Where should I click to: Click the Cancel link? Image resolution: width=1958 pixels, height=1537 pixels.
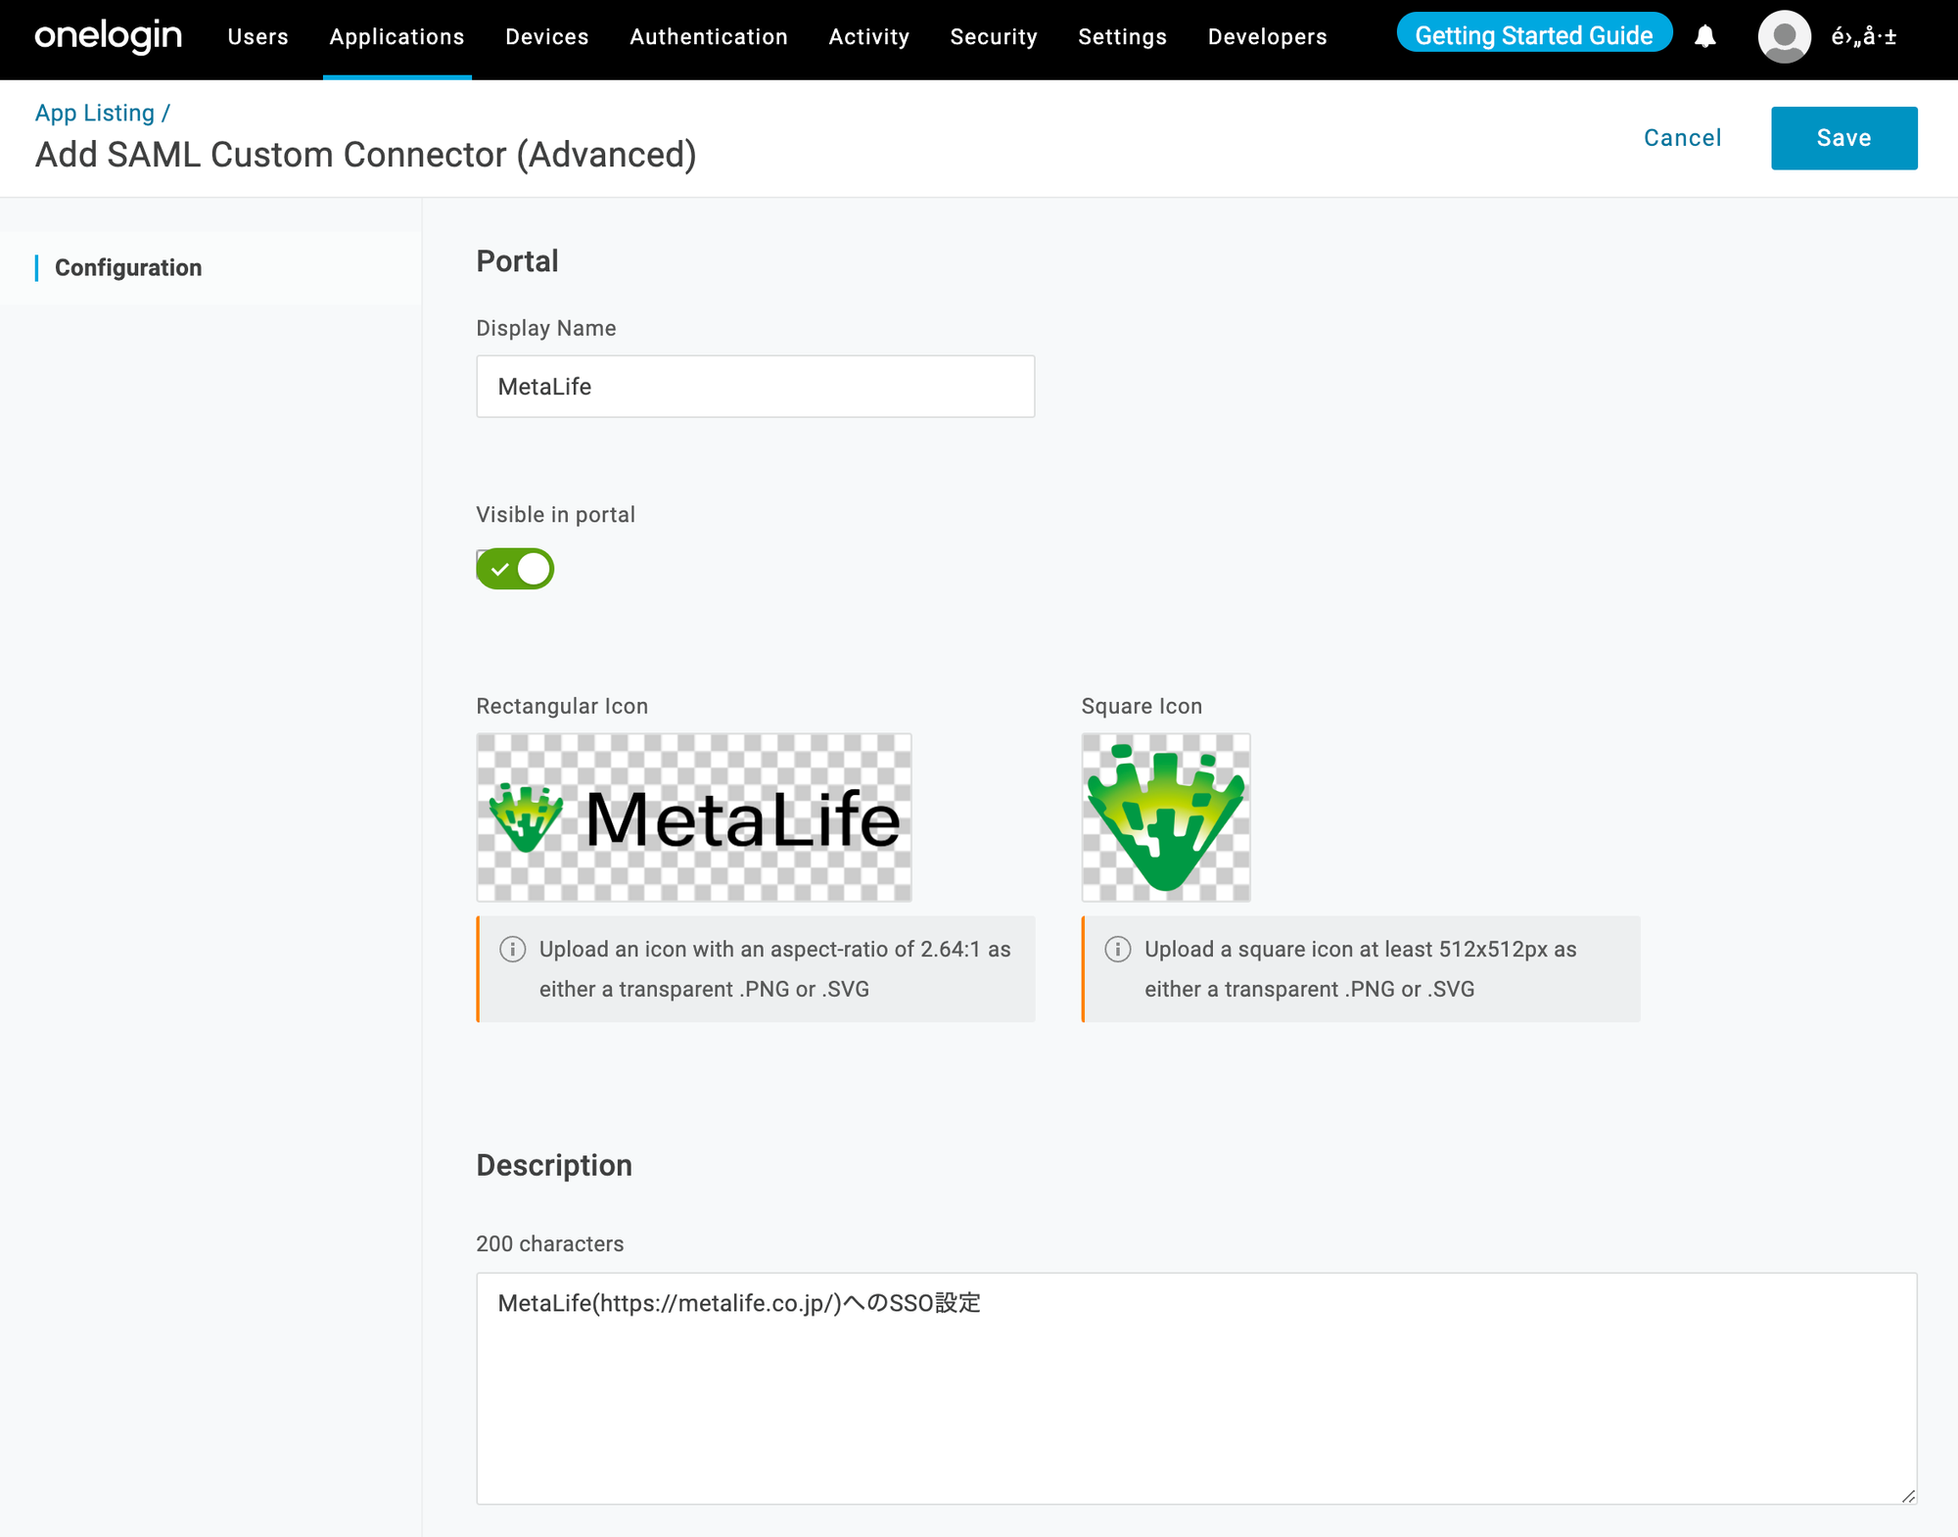coord(1682,138)
